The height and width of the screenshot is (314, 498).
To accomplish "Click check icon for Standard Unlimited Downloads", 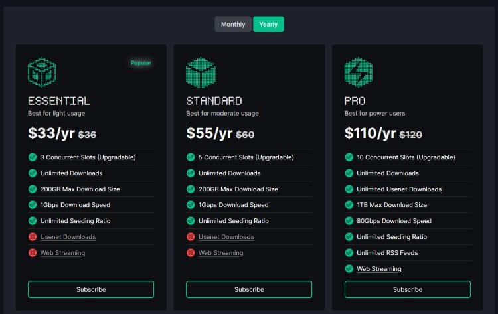I will pyautogui.click(x=191, y=173).
